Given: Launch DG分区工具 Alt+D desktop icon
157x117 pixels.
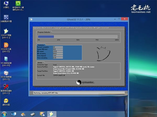Looking at the screenshot, I should click(x=6, y=48).
